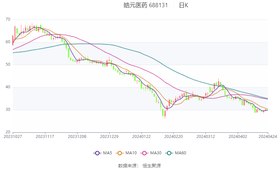The height and width of the screenshot is (169, 279).
Task: Click the purple MA5 legend circle marker
Action: tap(97, 153)
